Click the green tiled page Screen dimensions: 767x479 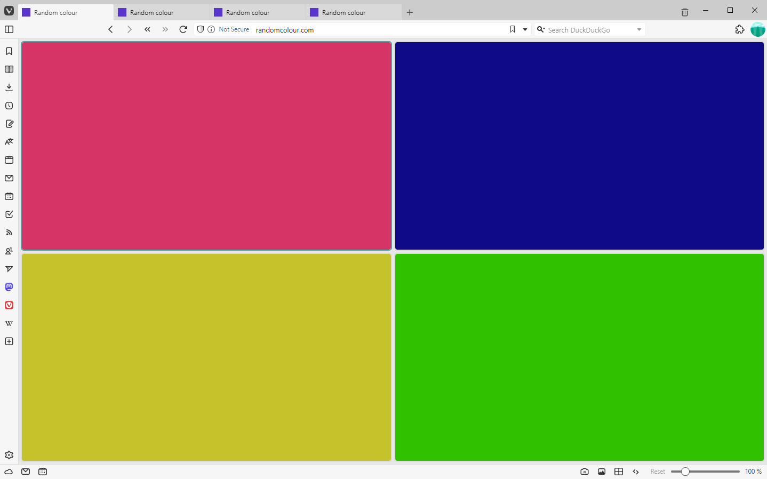click(579, 357)
